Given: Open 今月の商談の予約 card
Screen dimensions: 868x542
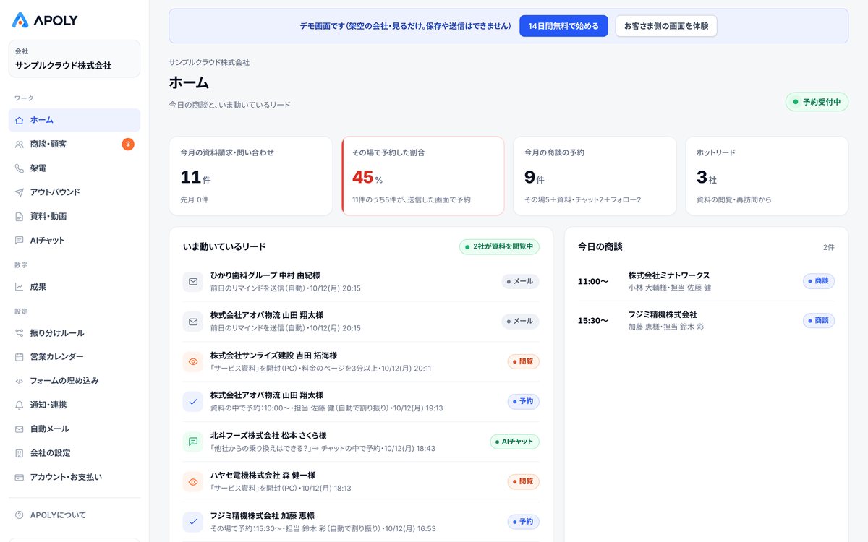Looking at the screenshot, I should (595, 176).
